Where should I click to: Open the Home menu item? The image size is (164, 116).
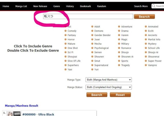pos(6,6)
